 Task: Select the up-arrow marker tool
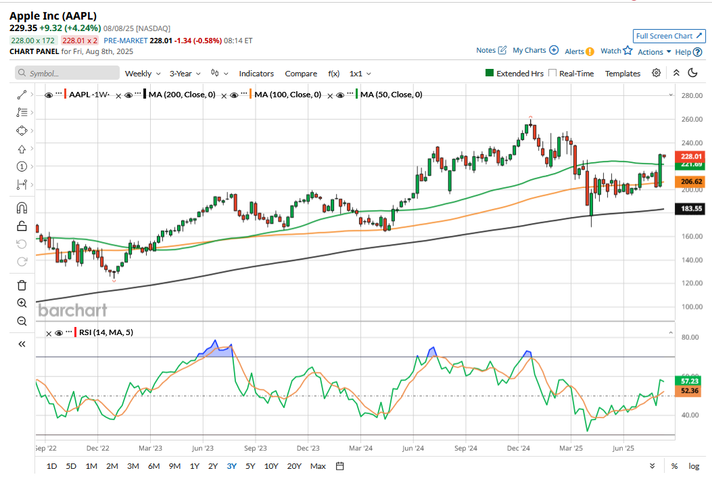[x=22, y=149]
